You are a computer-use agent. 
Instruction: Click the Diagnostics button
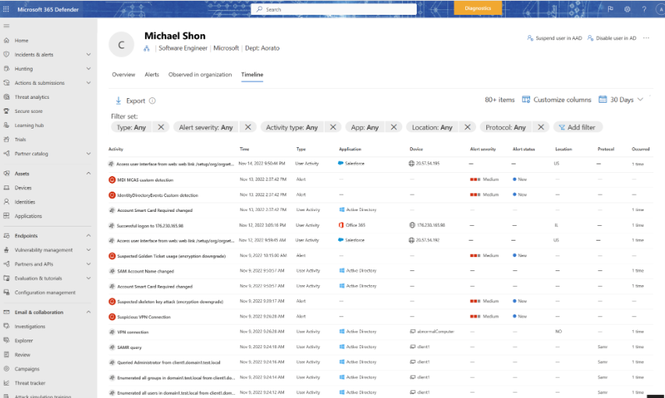pyautogui.click(x=478, y=8)
